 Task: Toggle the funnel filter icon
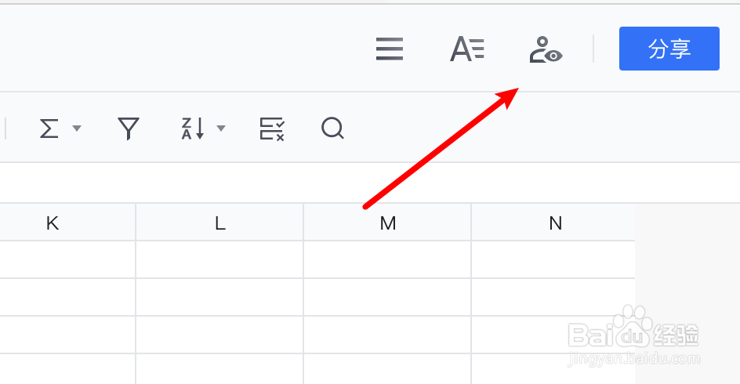point(129,129)
